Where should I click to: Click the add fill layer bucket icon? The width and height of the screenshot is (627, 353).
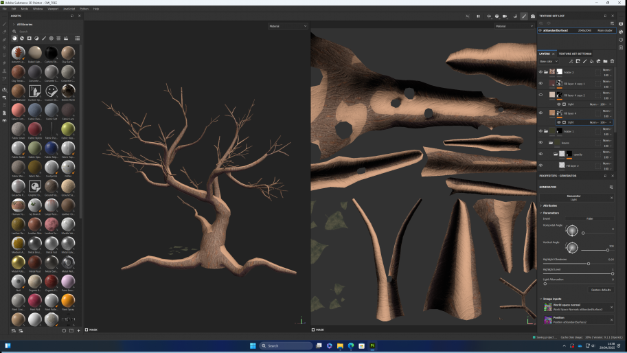[591, 61]
